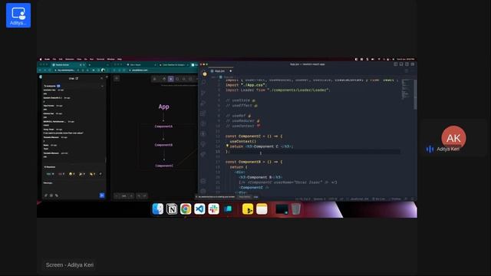Click the Message input field in the chat panel
This screenshot has width=491, height=276.
[74, 186]
